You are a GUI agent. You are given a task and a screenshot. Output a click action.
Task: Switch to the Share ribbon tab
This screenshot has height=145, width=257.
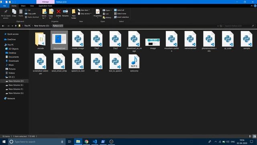click(x=23, y=6)
